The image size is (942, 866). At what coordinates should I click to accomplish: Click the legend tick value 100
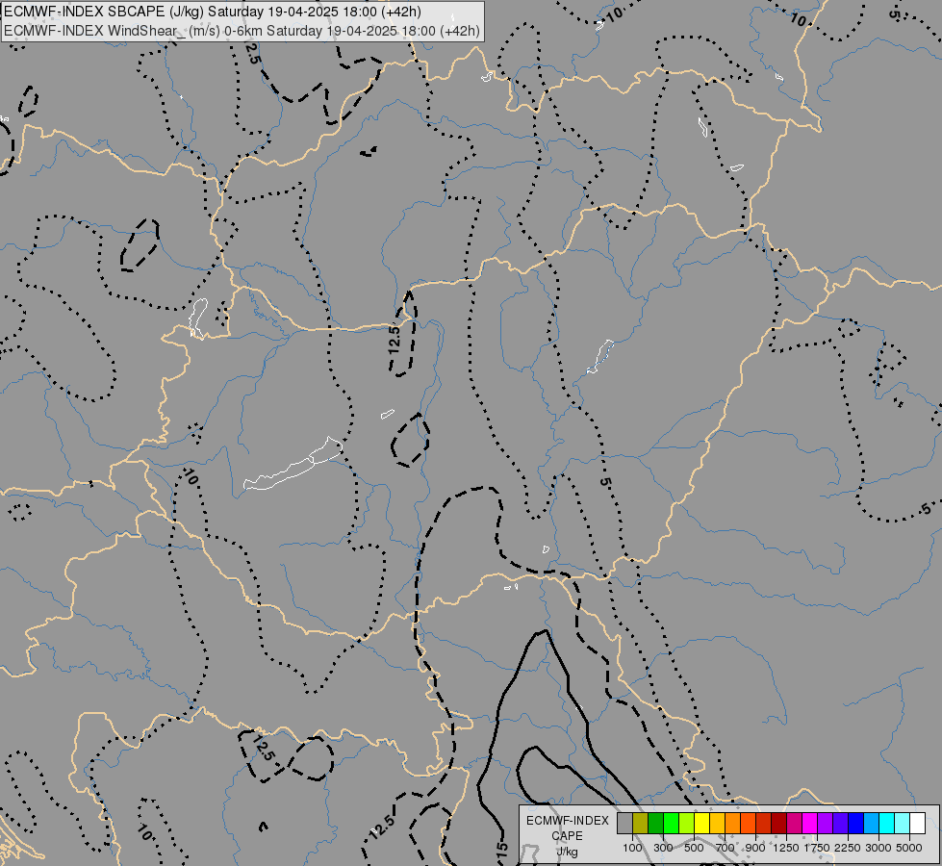(632, 848)
